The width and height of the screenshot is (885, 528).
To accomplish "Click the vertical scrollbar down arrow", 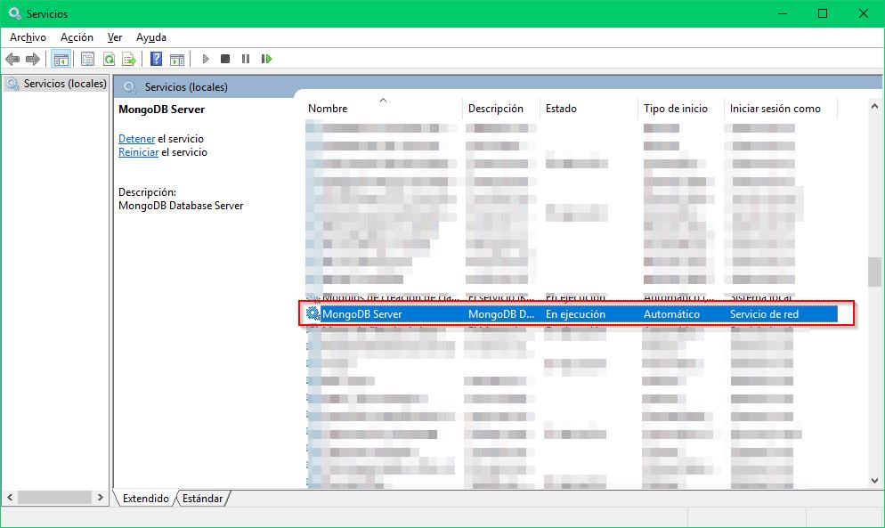I will [x=874, y=481].
